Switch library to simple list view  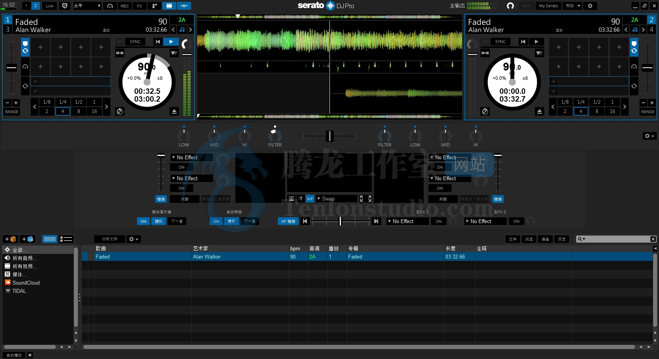50,239
